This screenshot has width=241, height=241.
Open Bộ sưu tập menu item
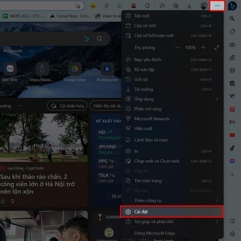point(172,70)
